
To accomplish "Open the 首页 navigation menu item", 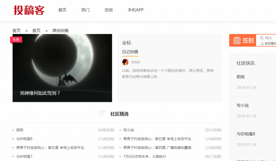I will [x=62, y=10].
